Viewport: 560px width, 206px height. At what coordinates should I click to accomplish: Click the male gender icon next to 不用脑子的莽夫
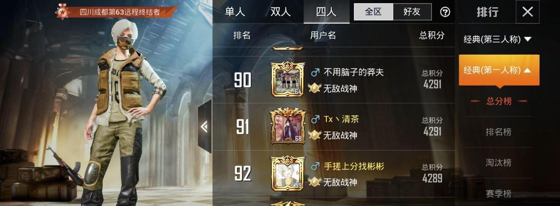click(x=315, y=73)
